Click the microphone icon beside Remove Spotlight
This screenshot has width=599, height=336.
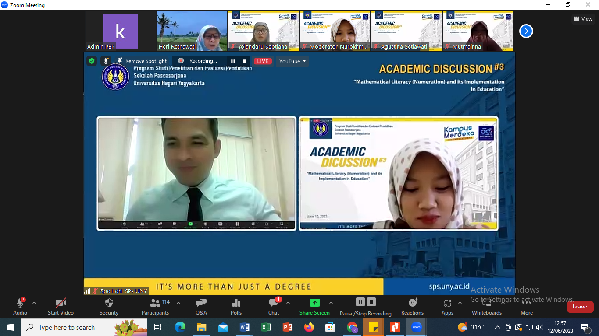[105, 61]
